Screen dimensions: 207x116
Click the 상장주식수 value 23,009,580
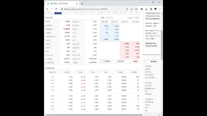[93, 59]
